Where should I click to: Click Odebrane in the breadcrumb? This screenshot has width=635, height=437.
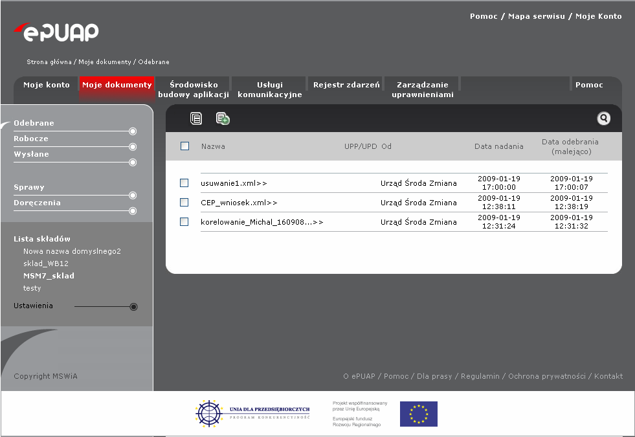pyautogui.click(x=154, y=62)
